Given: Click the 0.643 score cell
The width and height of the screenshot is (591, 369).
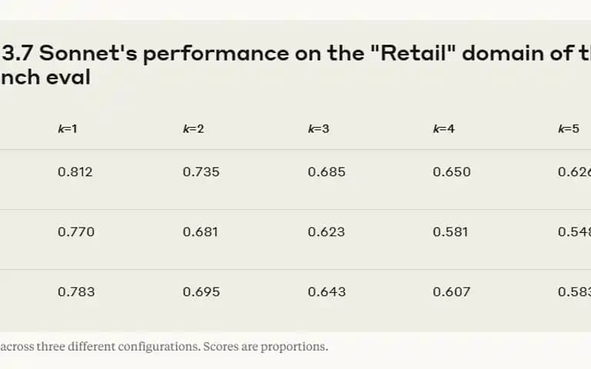Looking at the screenshot, I should click(x=326, y=292).
